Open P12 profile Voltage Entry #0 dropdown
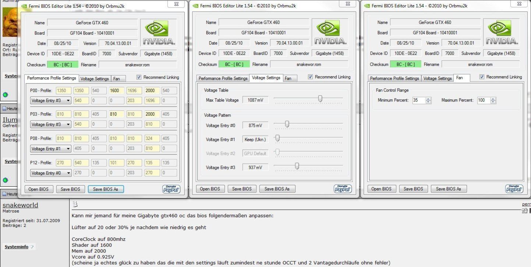Image resolution: width=531 pixels, height=267 pixels. [51, 173]
